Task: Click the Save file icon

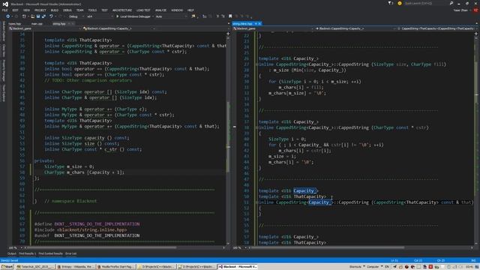Action: (x=38, y=16)
